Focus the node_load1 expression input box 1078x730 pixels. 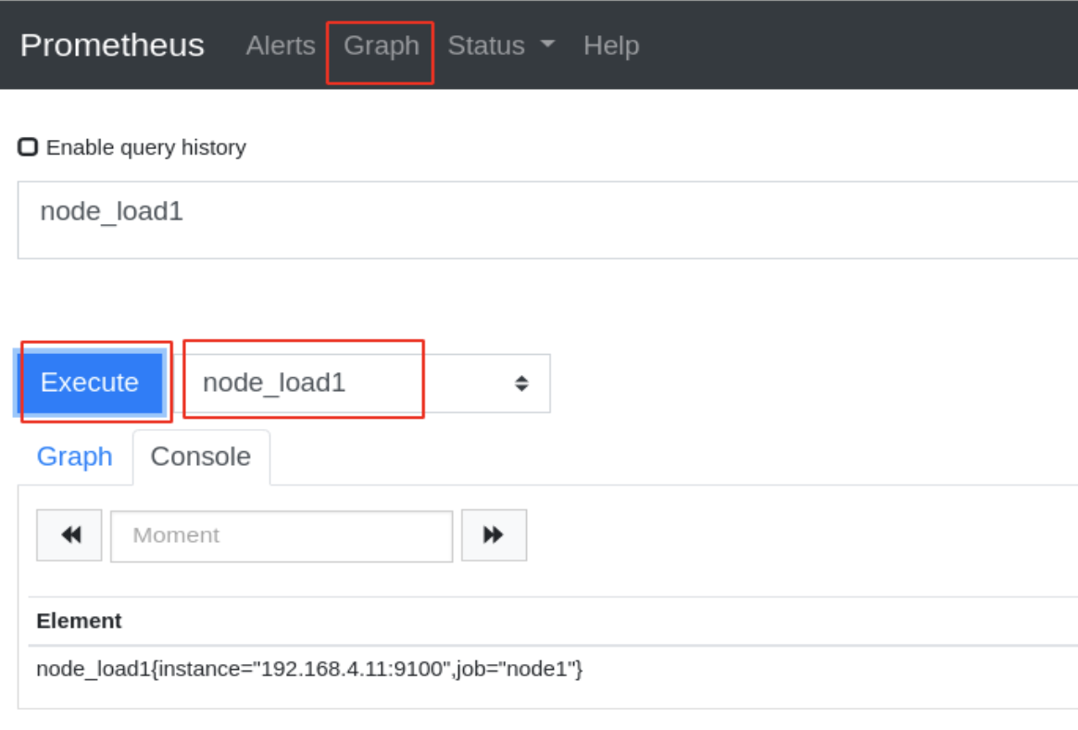(x=547, y=220)
